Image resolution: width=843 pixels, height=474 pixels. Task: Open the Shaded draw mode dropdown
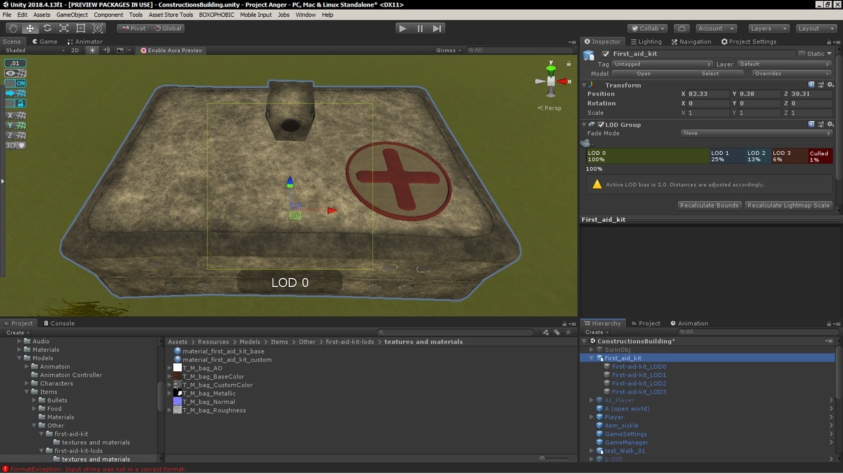[x=34, y=50]
